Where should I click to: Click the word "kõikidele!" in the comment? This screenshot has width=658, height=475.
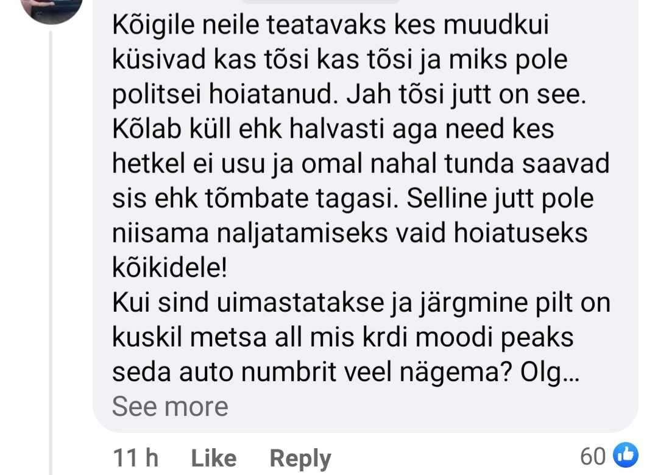pos(169,267)
